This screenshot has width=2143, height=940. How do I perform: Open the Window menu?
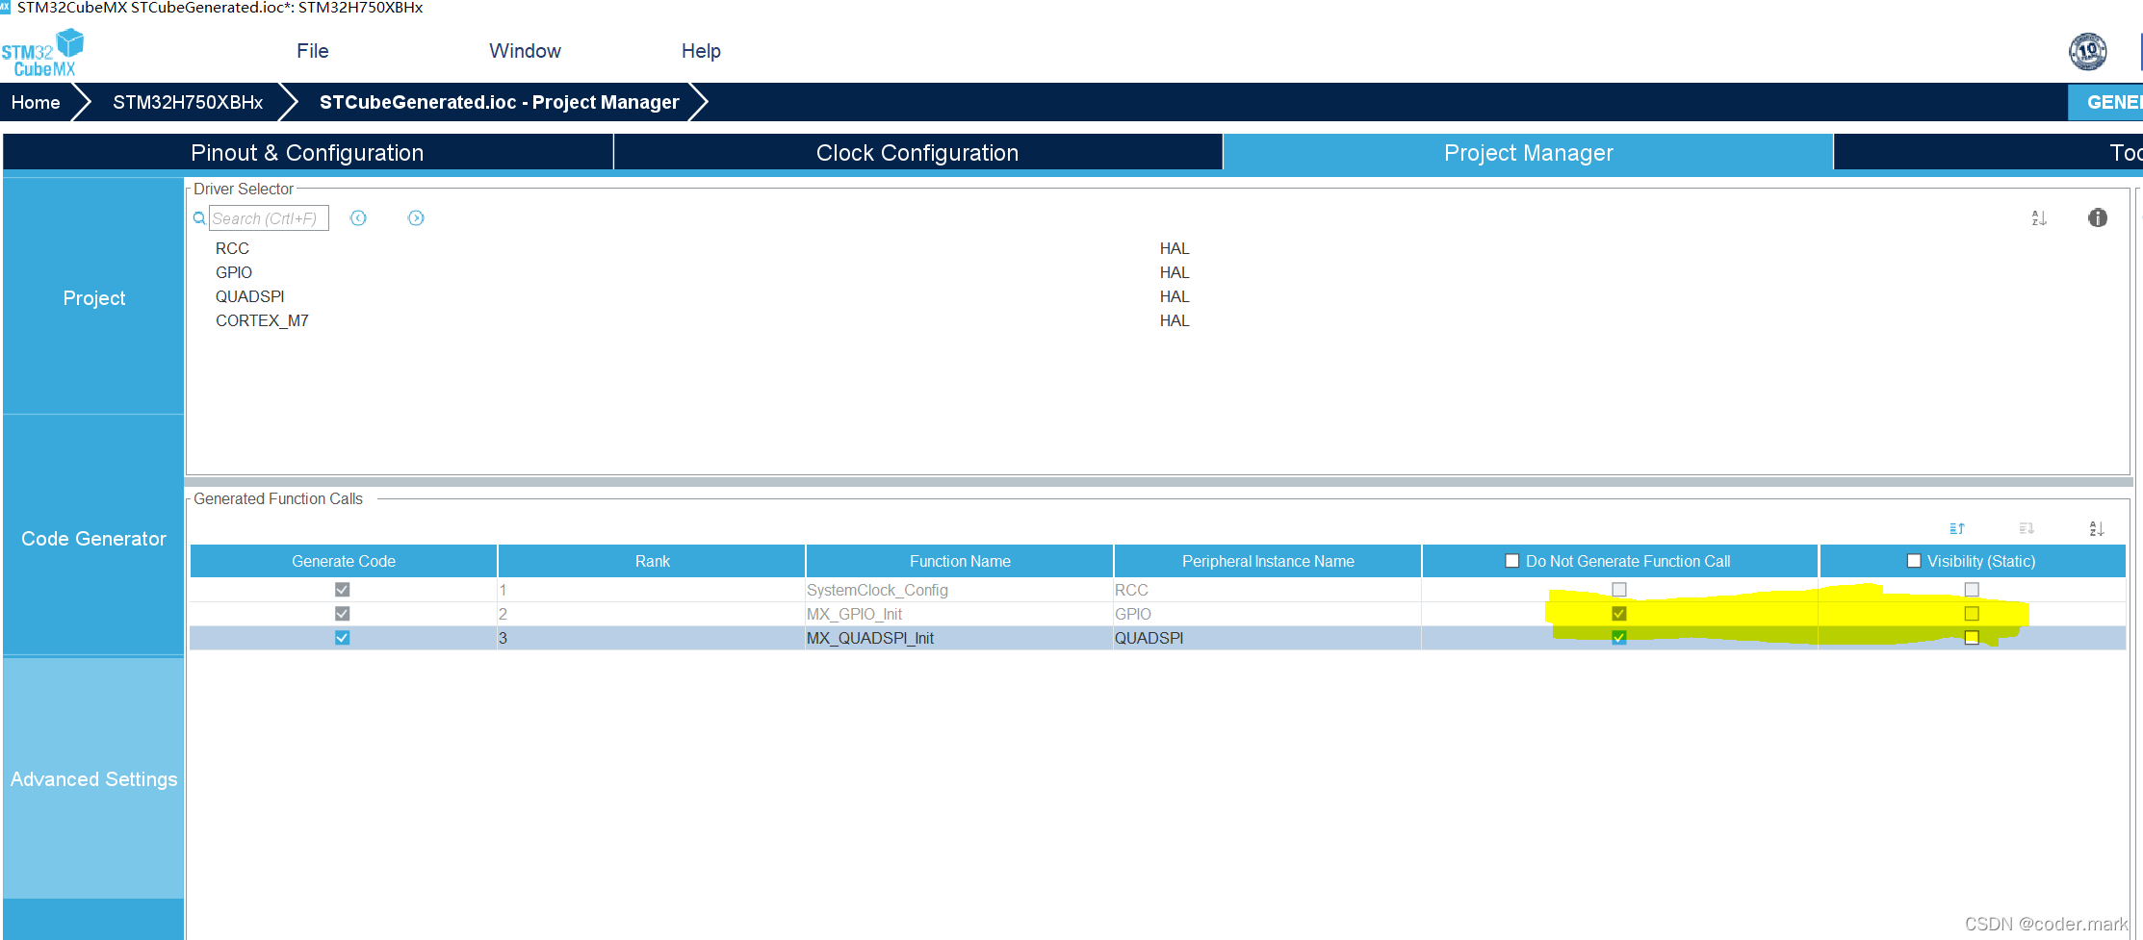(x=525, y=51)
